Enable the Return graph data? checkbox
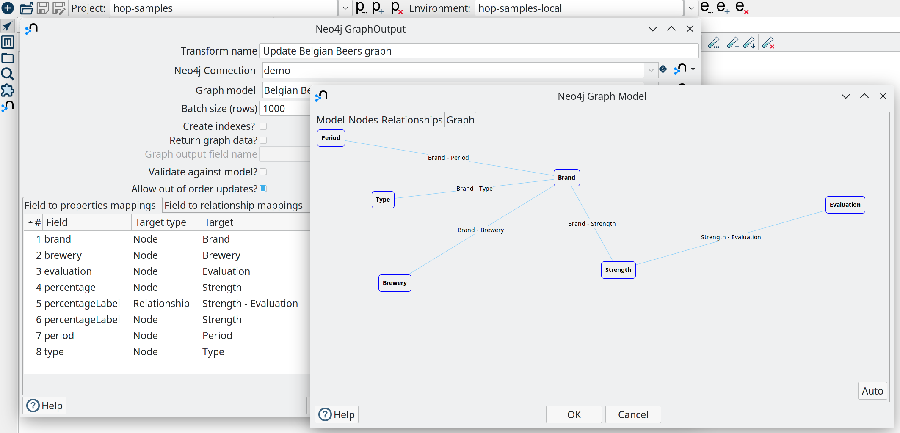 click(x=263, y=140)
